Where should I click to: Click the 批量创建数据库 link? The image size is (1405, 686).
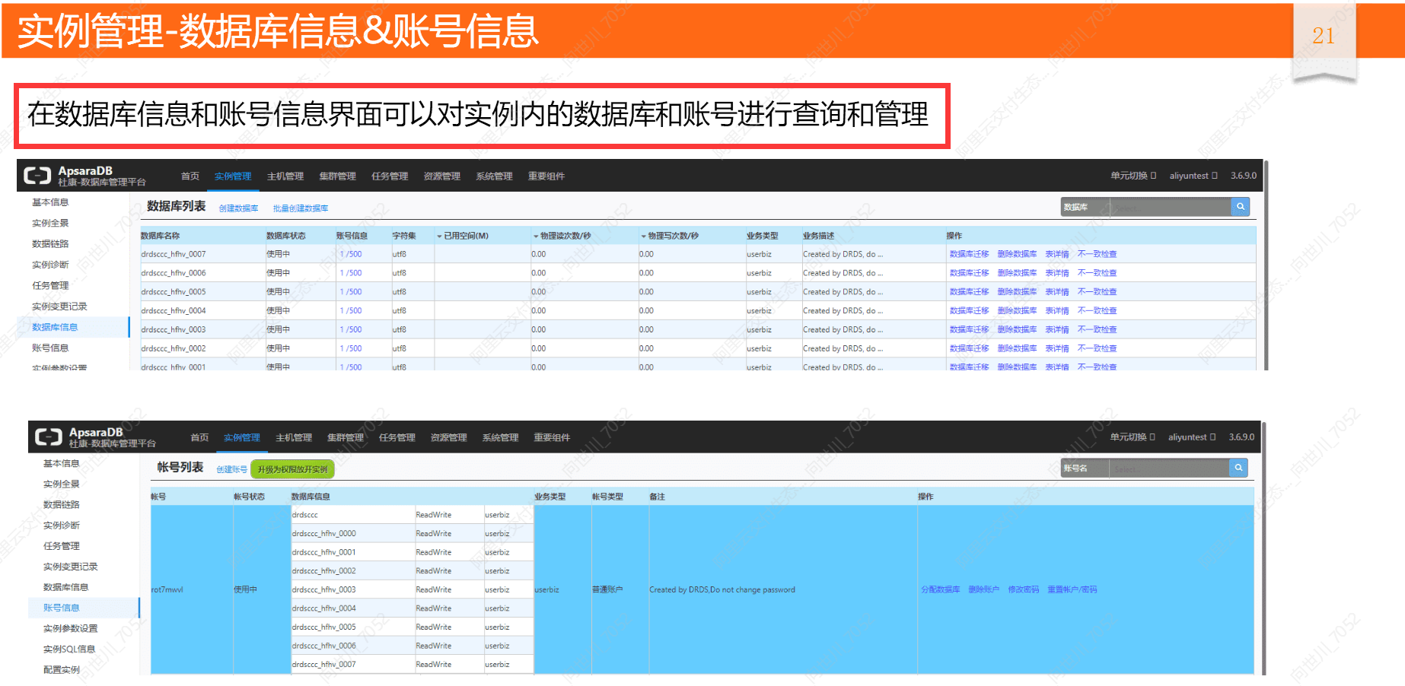(x=301, y=208)
